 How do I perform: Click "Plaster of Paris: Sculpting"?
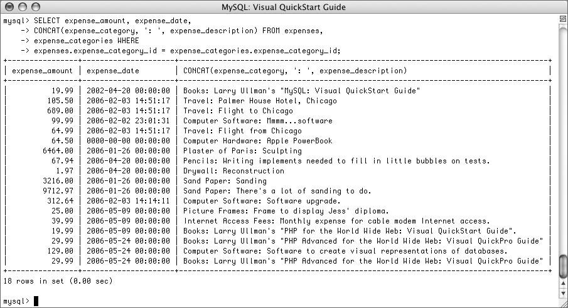[x=242, y=151]
